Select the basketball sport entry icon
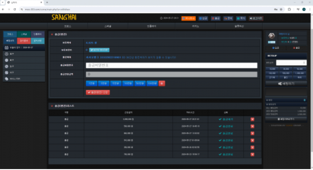Screen dimensions: 313x170 [x=7, y=66]
